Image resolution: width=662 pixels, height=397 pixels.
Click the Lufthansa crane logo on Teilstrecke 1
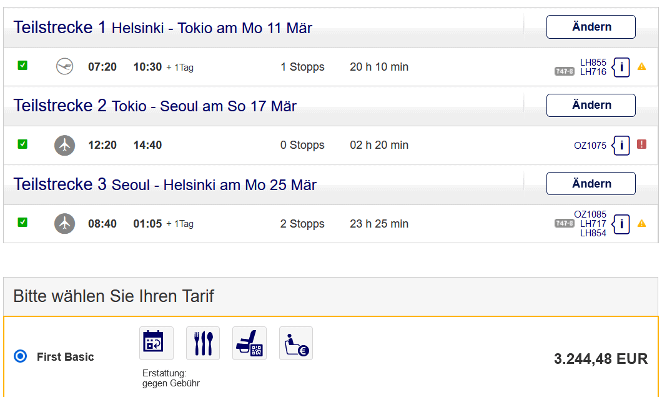65,66
